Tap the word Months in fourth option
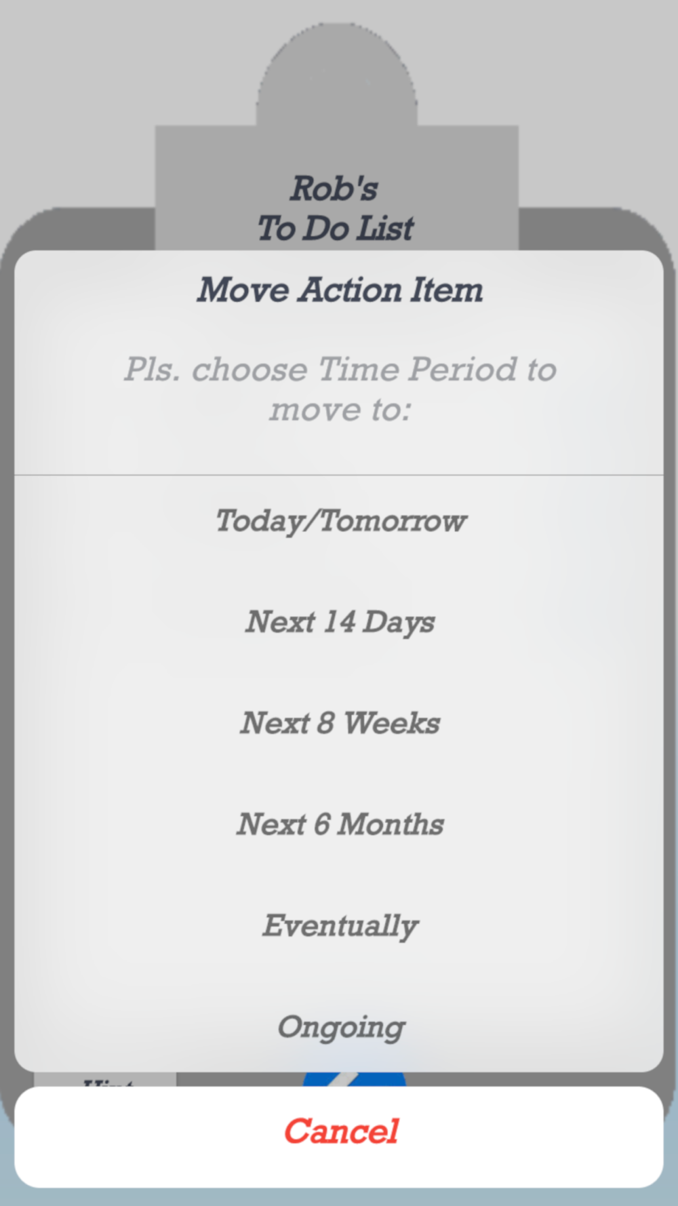Screen dimensions: 678x1206 coord(391,824)
